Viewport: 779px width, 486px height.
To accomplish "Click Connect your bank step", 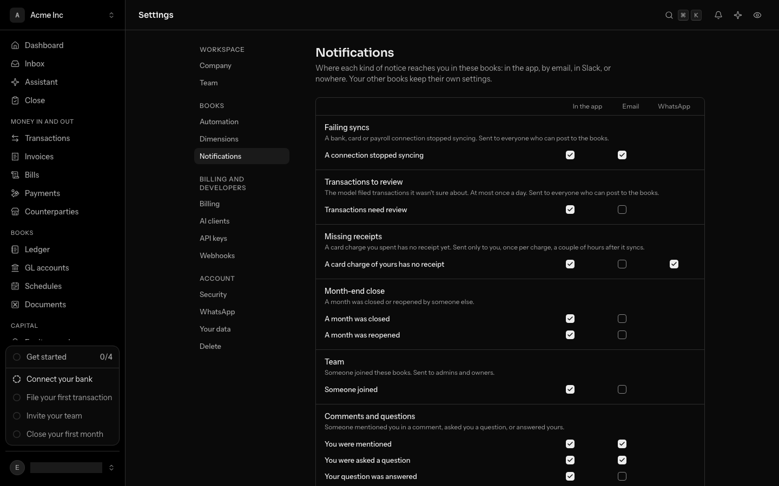I will coord(62,379).
